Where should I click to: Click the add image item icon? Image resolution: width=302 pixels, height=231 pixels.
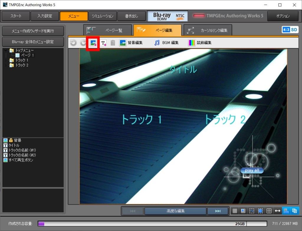coord(93,43)
